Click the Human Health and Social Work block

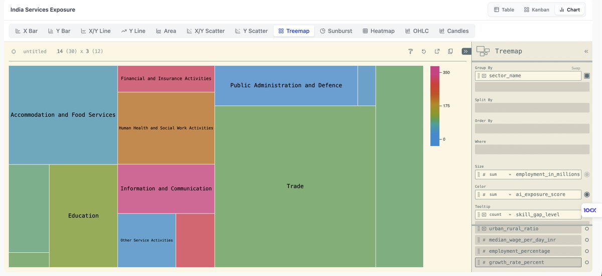pos(166,128)
